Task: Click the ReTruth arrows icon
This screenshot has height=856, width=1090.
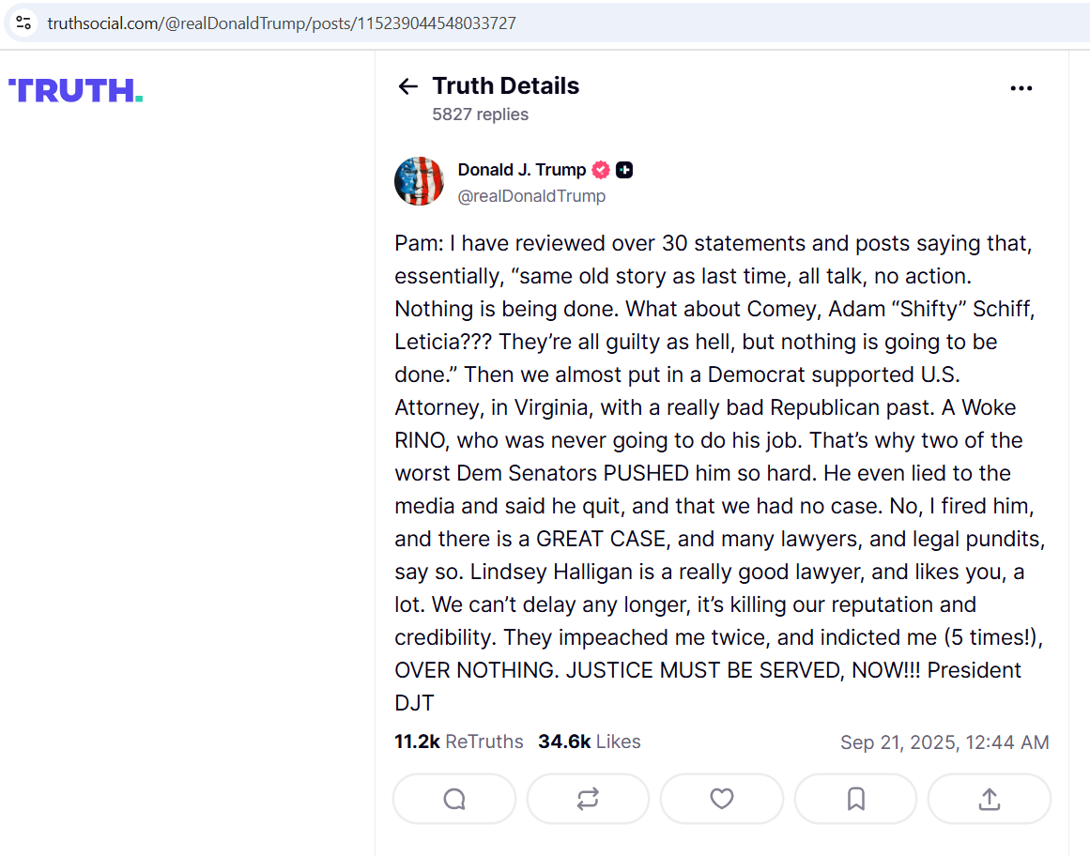Action: tap(588, 799)
